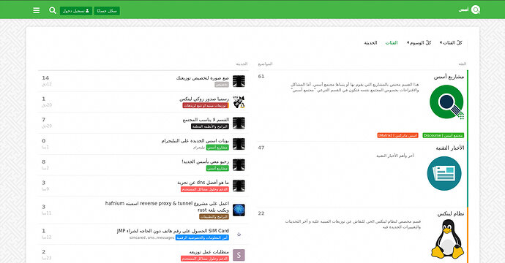The width and height of the screenshot is (505, 263).
Task: Click the teal newspaper icon of الأخبار التقنية
Action: pyautogui.click(x=444, y=173)
